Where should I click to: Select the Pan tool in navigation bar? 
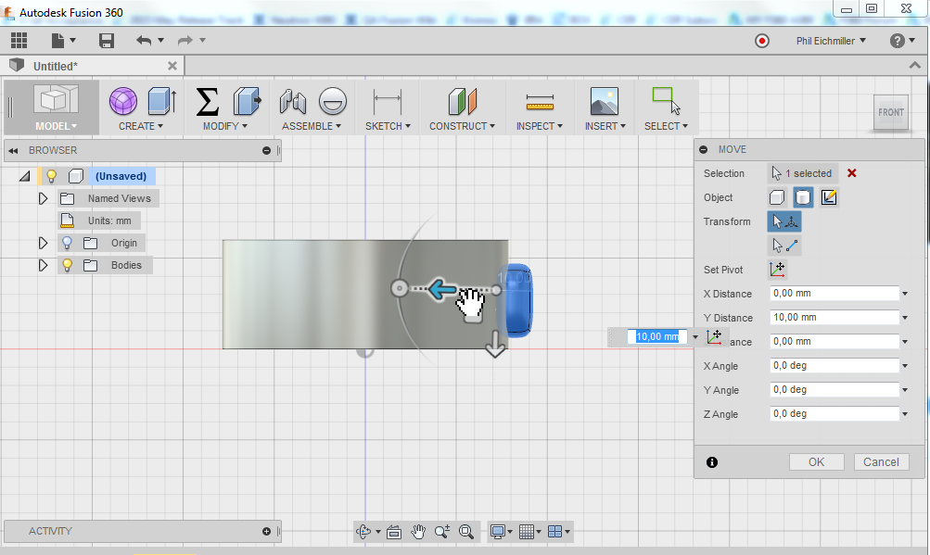click(x=418, y=531)
